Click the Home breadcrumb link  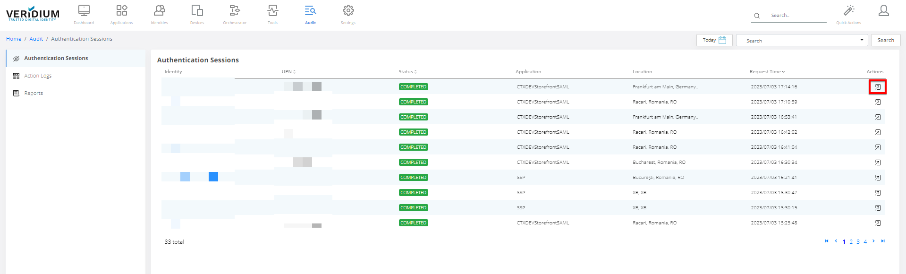(x=14, y=39)
